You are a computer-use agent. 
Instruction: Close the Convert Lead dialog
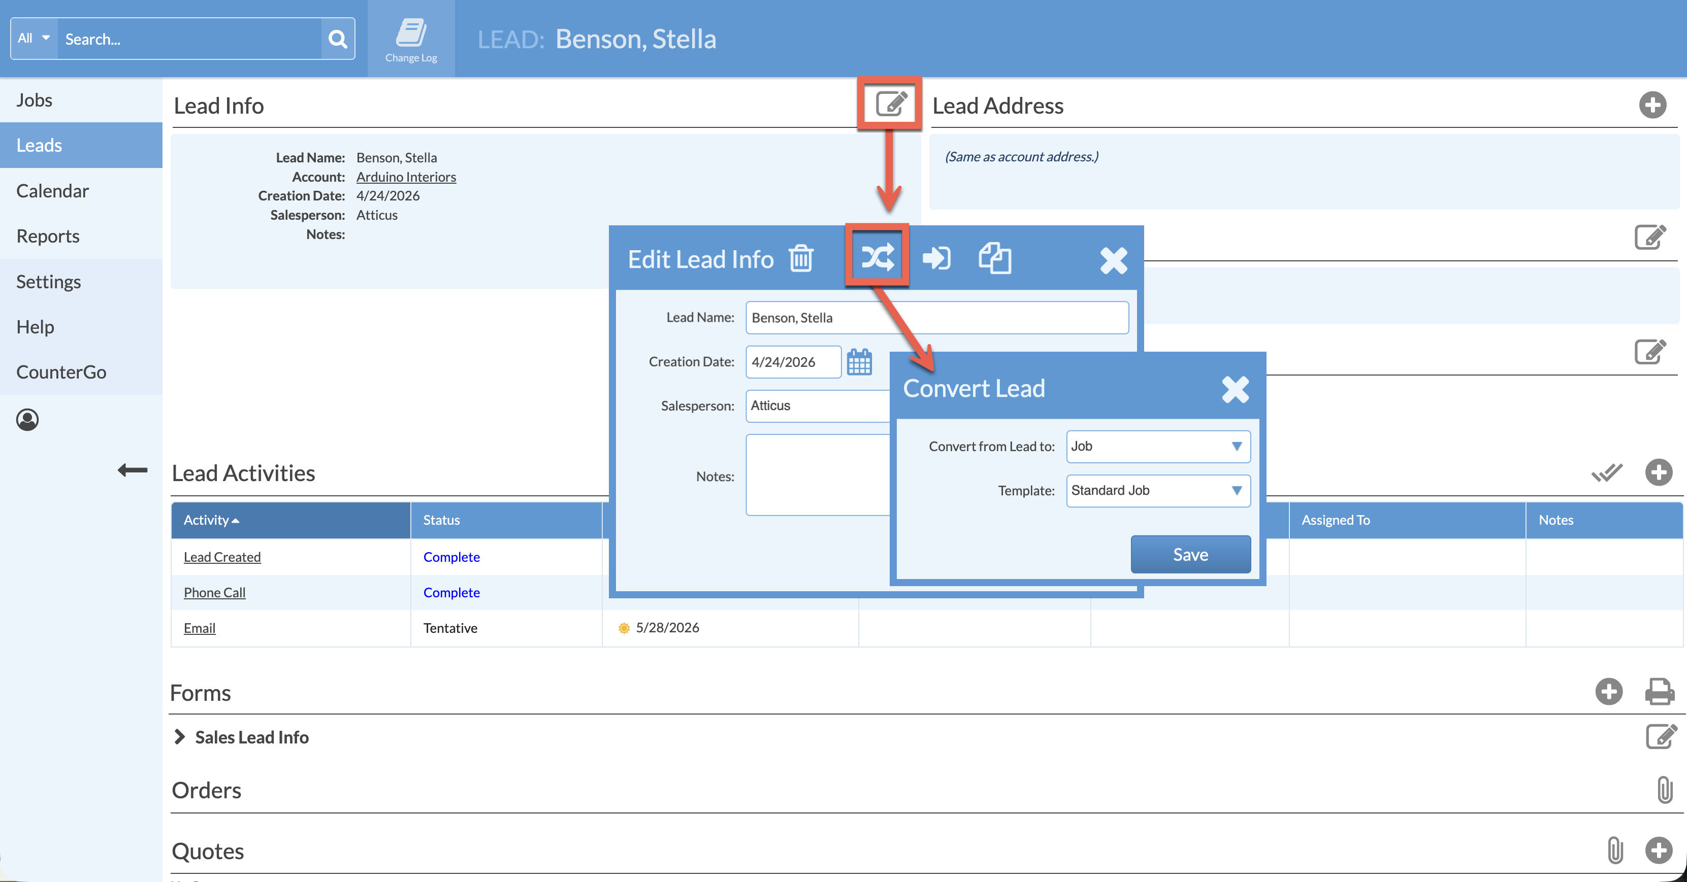point(1235,389)
